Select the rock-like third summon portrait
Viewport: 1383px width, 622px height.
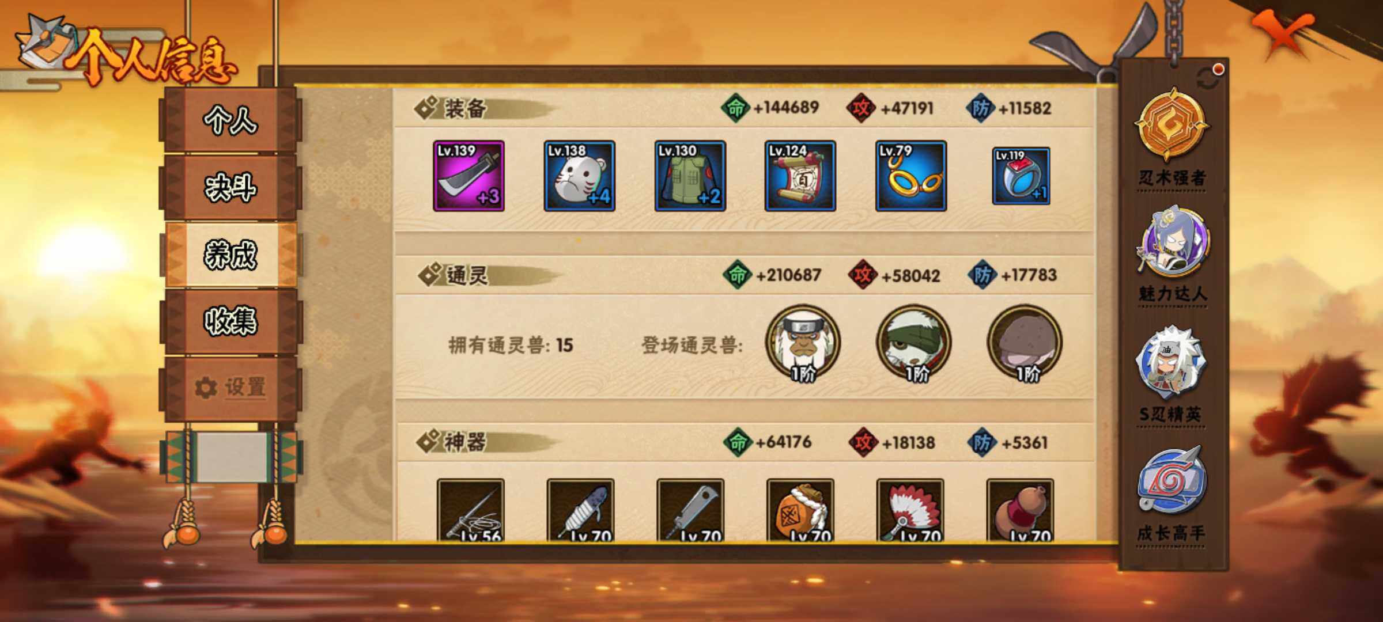[1025, 343]
